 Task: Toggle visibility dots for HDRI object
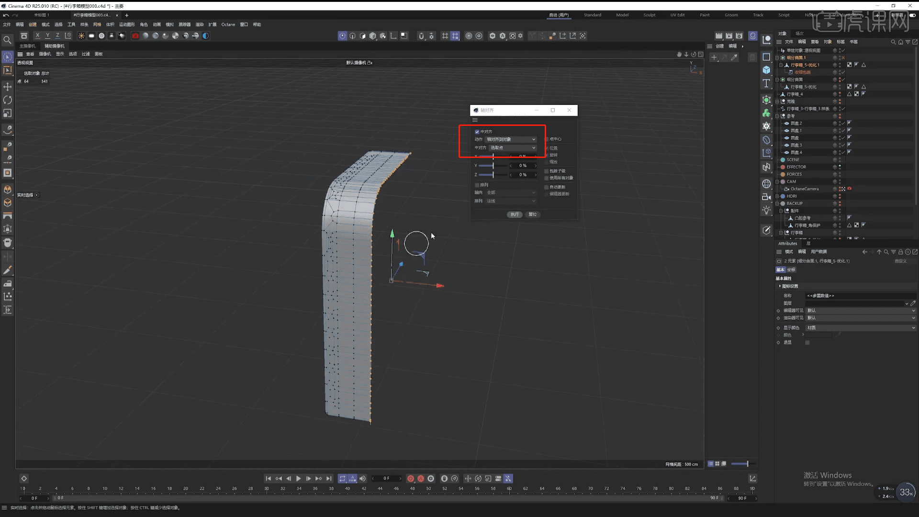[x=840, y=196]
